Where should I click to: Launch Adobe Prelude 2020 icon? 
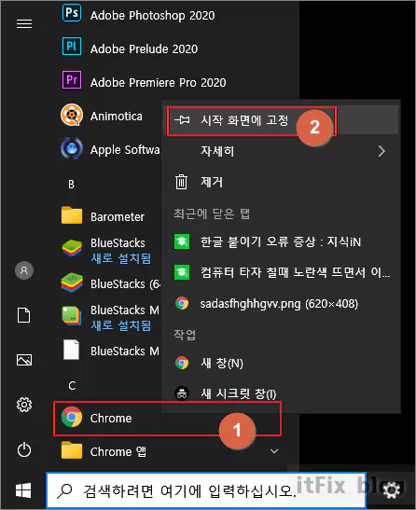pos(72,47)
